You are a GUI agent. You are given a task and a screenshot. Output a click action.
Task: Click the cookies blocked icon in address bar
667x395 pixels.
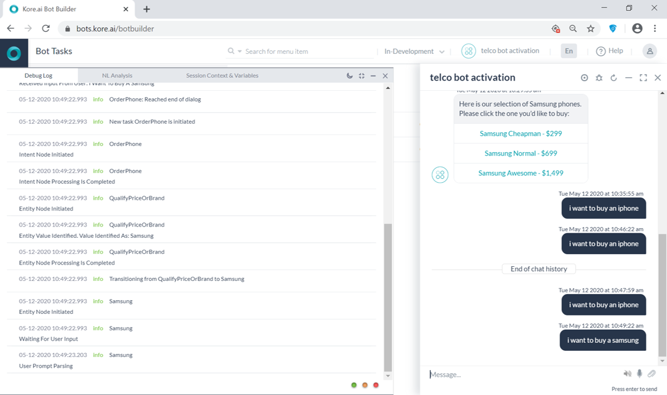coord(556,28)
